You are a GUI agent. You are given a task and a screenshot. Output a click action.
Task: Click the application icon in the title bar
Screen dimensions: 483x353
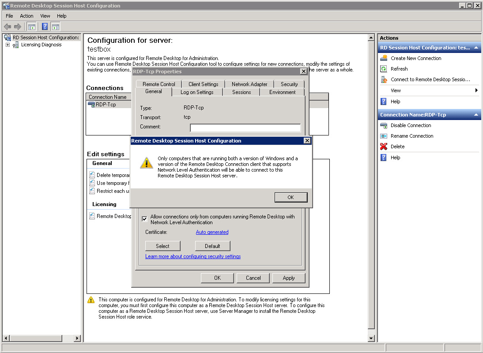6,6
